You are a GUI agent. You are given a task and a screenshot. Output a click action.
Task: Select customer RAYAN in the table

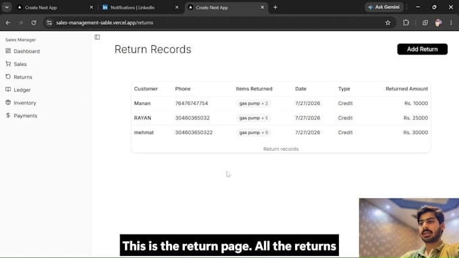(142, 118)
